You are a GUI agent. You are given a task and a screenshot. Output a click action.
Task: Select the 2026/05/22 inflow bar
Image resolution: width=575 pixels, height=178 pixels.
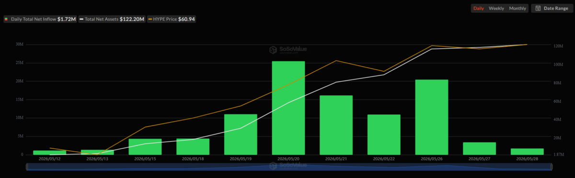[384, 134]
